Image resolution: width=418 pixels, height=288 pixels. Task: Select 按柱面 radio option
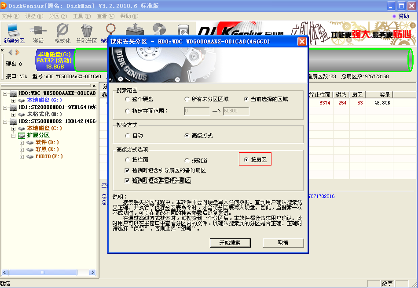[128, 160]
